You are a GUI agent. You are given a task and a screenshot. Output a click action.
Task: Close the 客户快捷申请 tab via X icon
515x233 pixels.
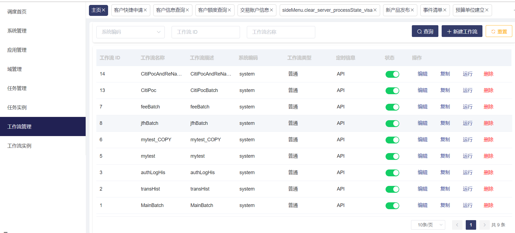coord(145,10)
